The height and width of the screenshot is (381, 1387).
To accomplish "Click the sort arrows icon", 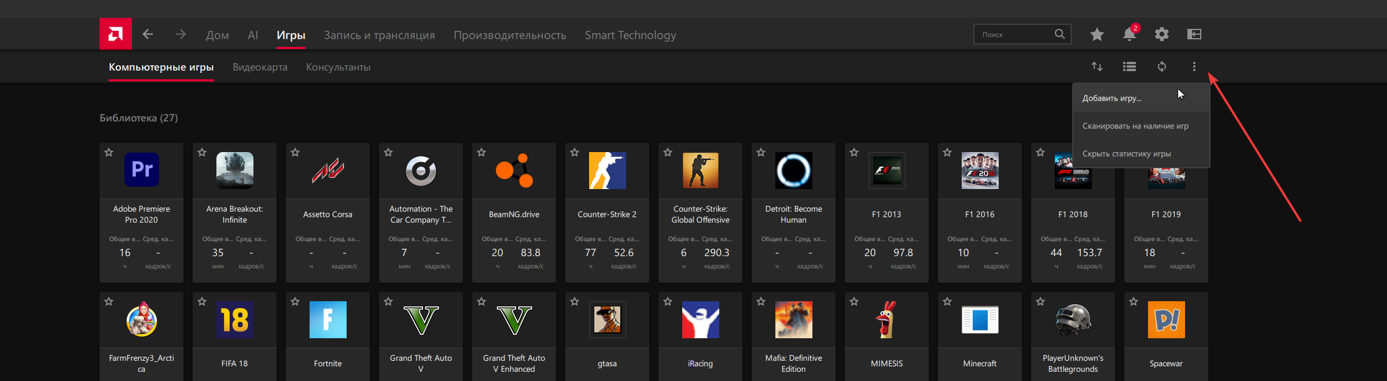I will coord(1097,66).
